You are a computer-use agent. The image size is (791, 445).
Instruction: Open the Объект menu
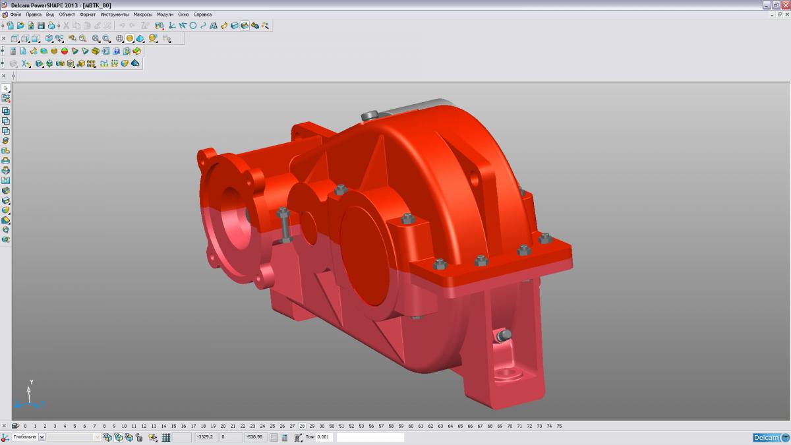click(67, 14)
